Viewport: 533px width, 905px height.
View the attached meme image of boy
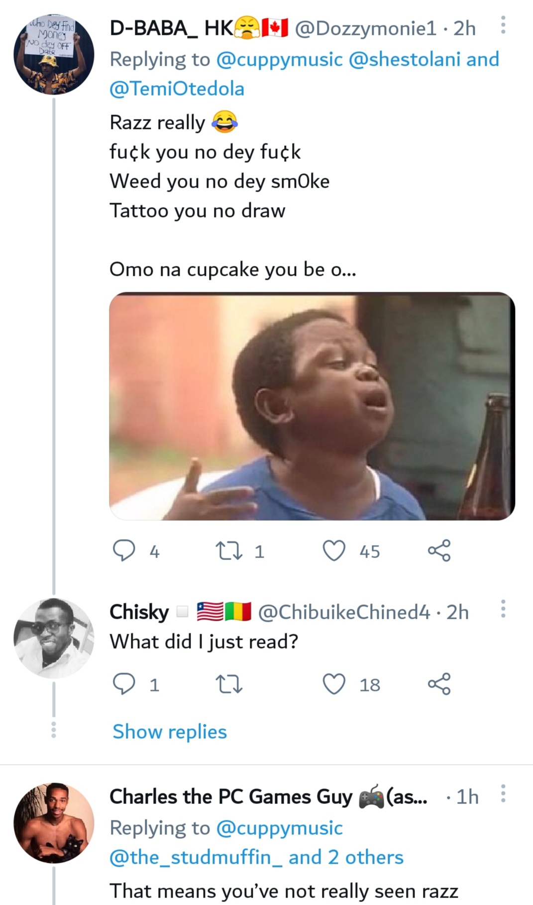click(x=312, y=406)
